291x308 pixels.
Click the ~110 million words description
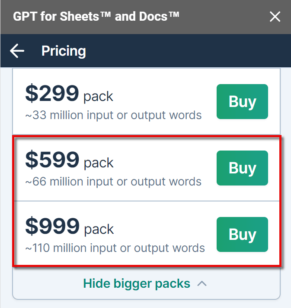[115, 248]
